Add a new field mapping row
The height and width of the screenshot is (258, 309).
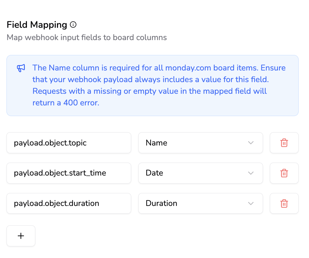(x=21, y=236)
